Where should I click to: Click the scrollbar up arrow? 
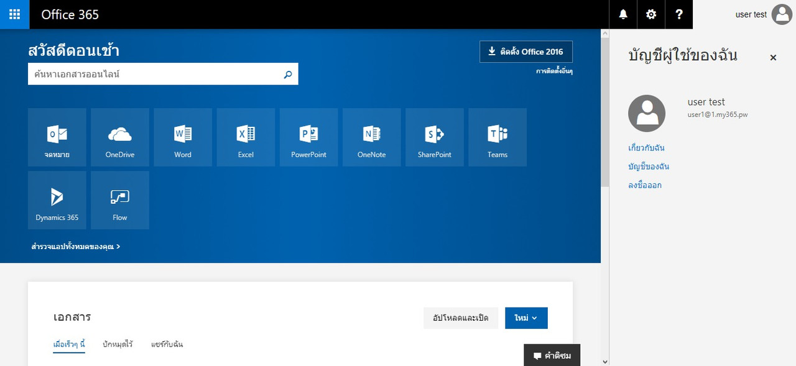[x=604, y=33]
